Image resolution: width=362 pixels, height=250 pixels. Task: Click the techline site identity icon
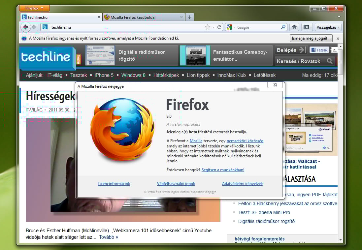pyautogui.click(x=45, y=27)
